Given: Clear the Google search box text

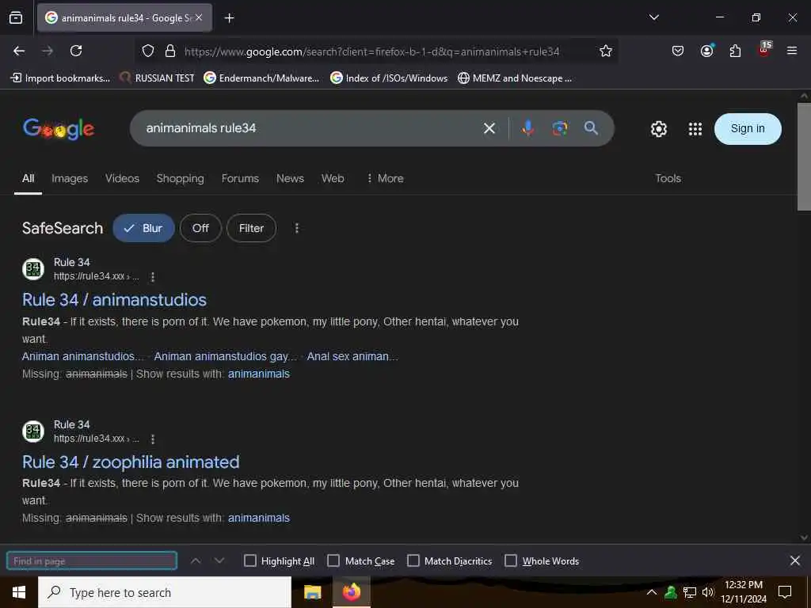Looking at the screenshot, I should click(x=489, y=128).
